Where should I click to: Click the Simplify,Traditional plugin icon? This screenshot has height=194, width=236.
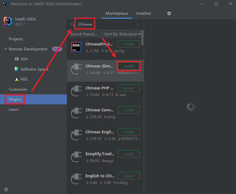click(x=76, y=157)
